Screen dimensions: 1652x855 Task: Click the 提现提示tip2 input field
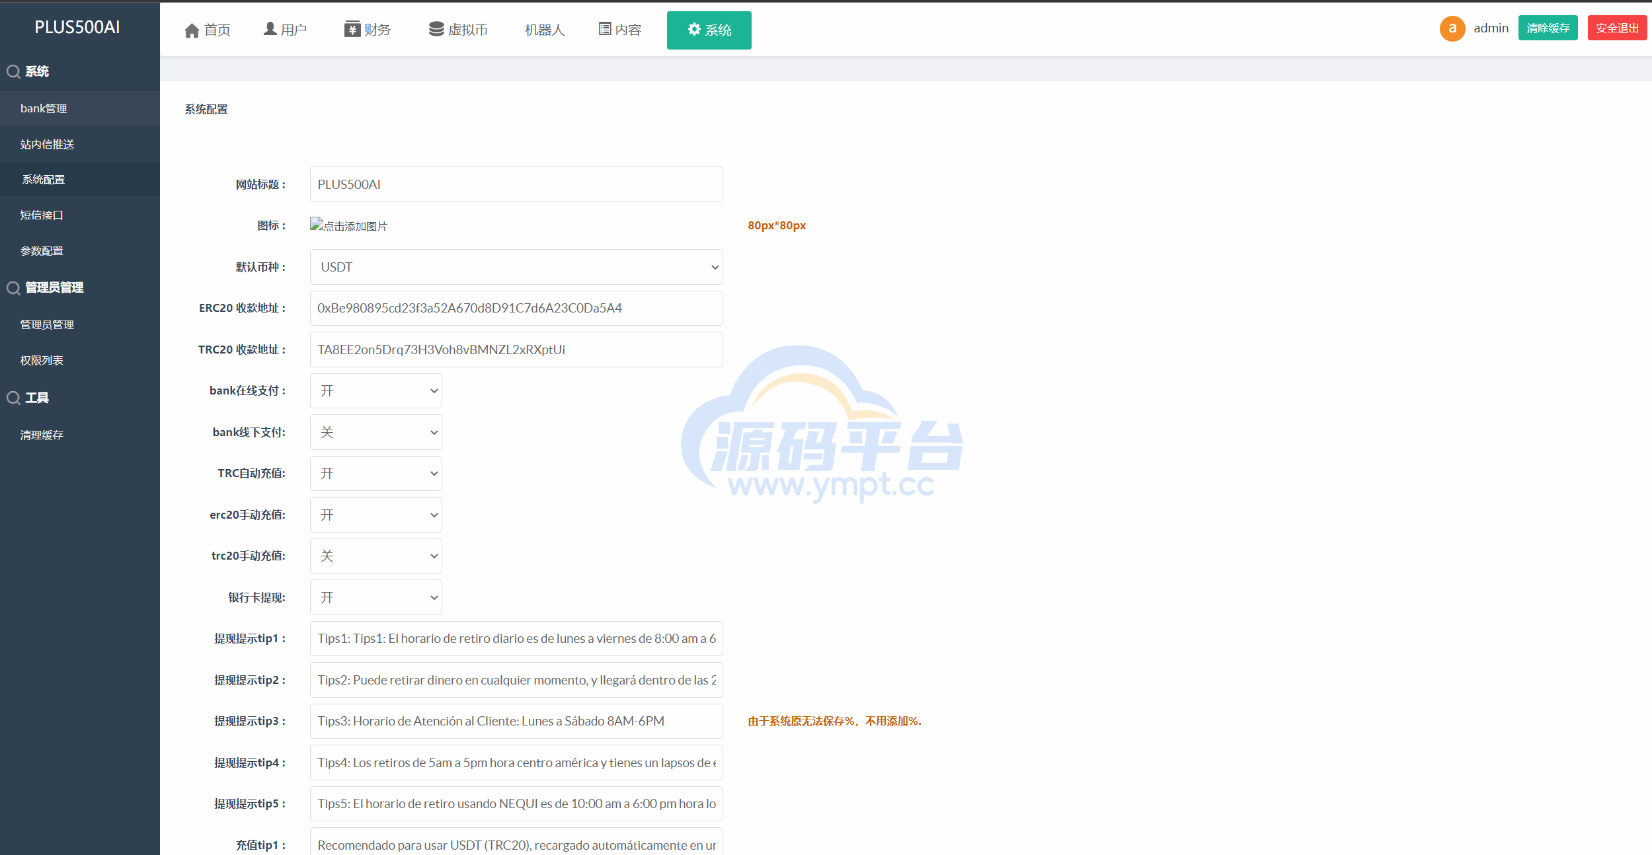tap(516, 680)
